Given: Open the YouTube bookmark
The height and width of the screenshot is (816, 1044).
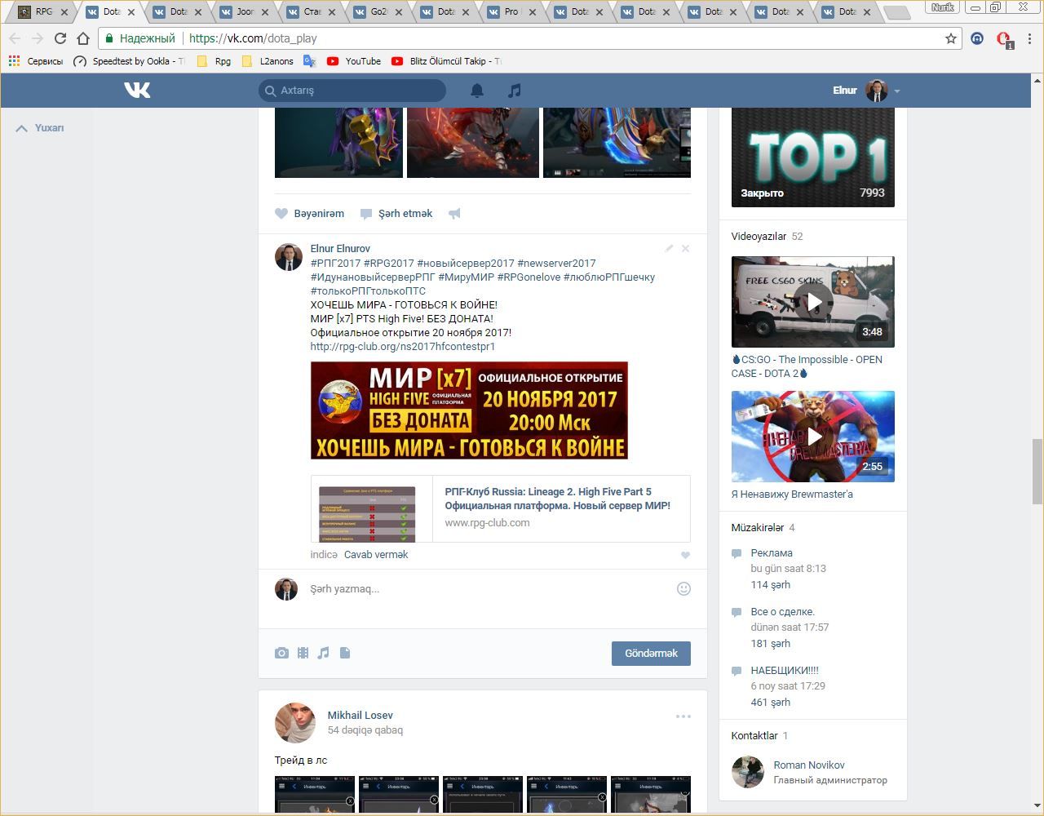Looking at the screenshot, I should click(x=354, y=61).
